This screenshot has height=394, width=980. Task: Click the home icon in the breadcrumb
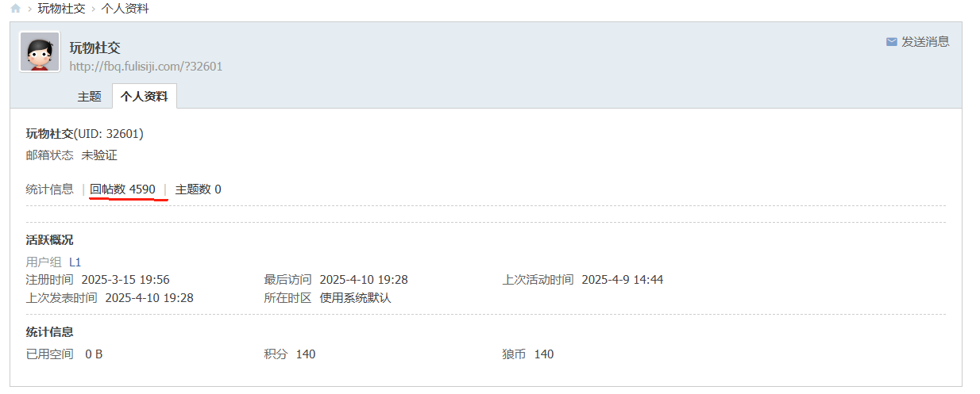click(x=15, y=9)
